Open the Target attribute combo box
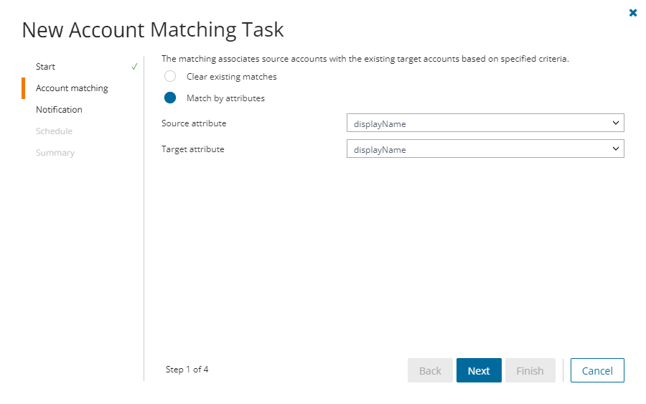Viewport: 646px width, 404px height. pyautogui.click(x=484, y=149)
